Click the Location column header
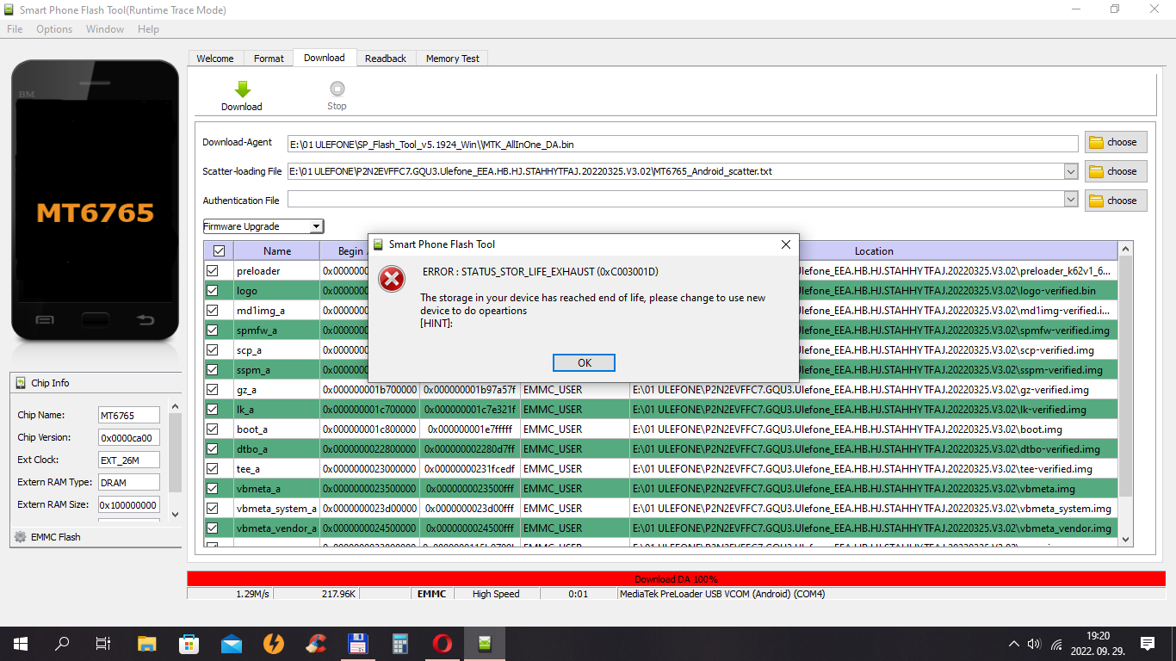This screenshot has width=1176, height=661. (874, 251)
